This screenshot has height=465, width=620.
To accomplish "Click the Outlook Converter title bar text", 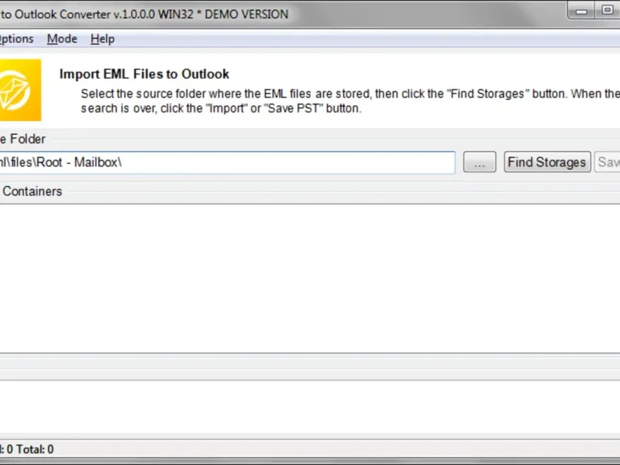I will tap(145, 14).
